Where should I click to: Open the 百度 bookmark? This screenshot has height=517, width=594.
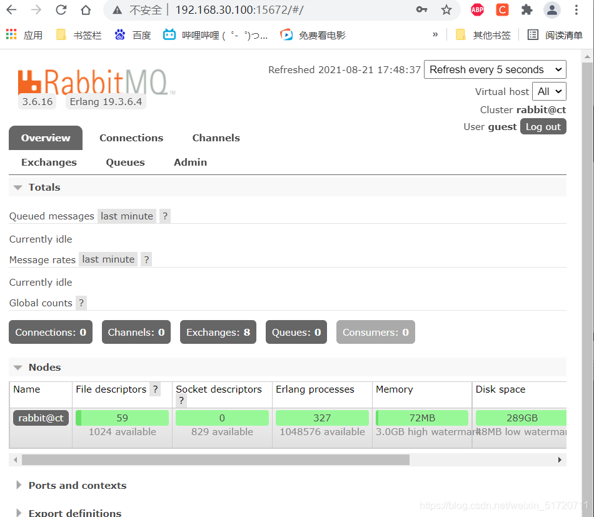point(133,35)
